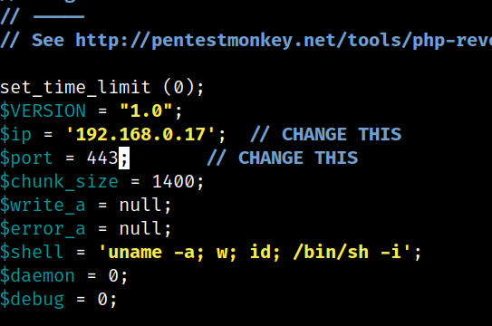The height and width of the screenshot is (326, 492).
Task: Click the $VERSION variable name
Action: click(43, 110)
